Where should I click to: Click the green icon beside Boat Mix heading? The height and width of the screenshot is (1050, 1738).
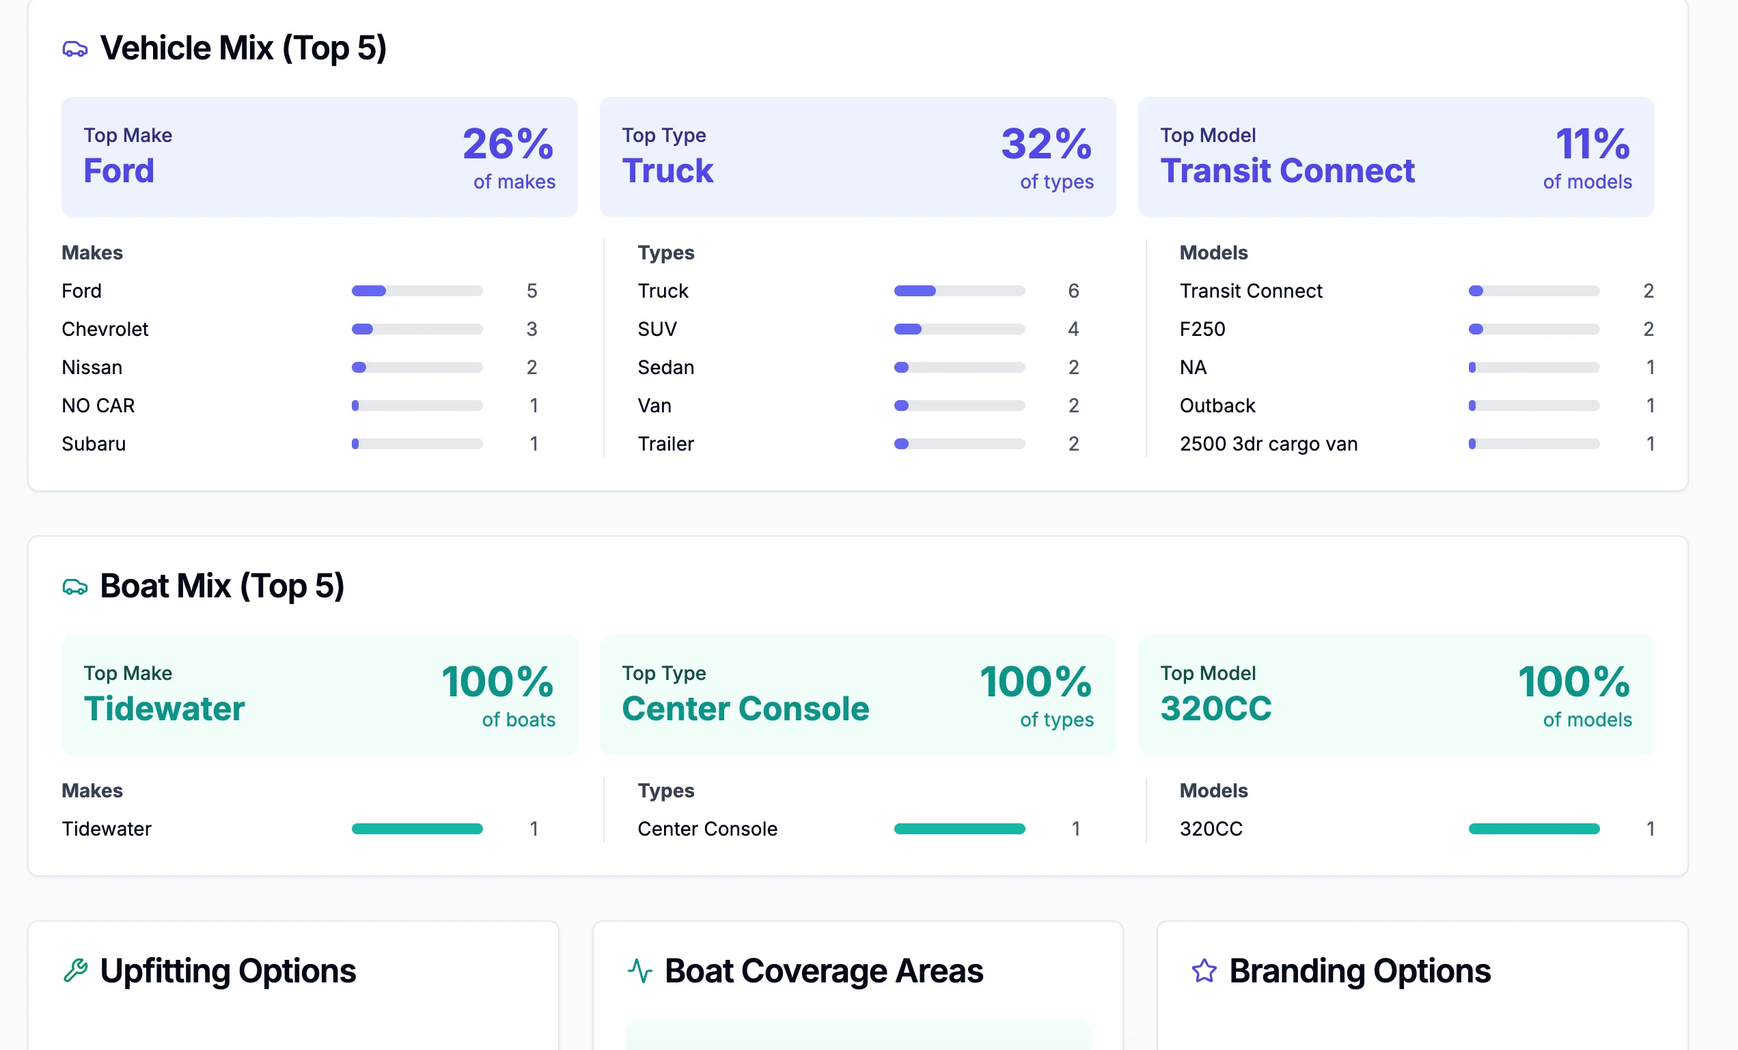pos(74,586)
